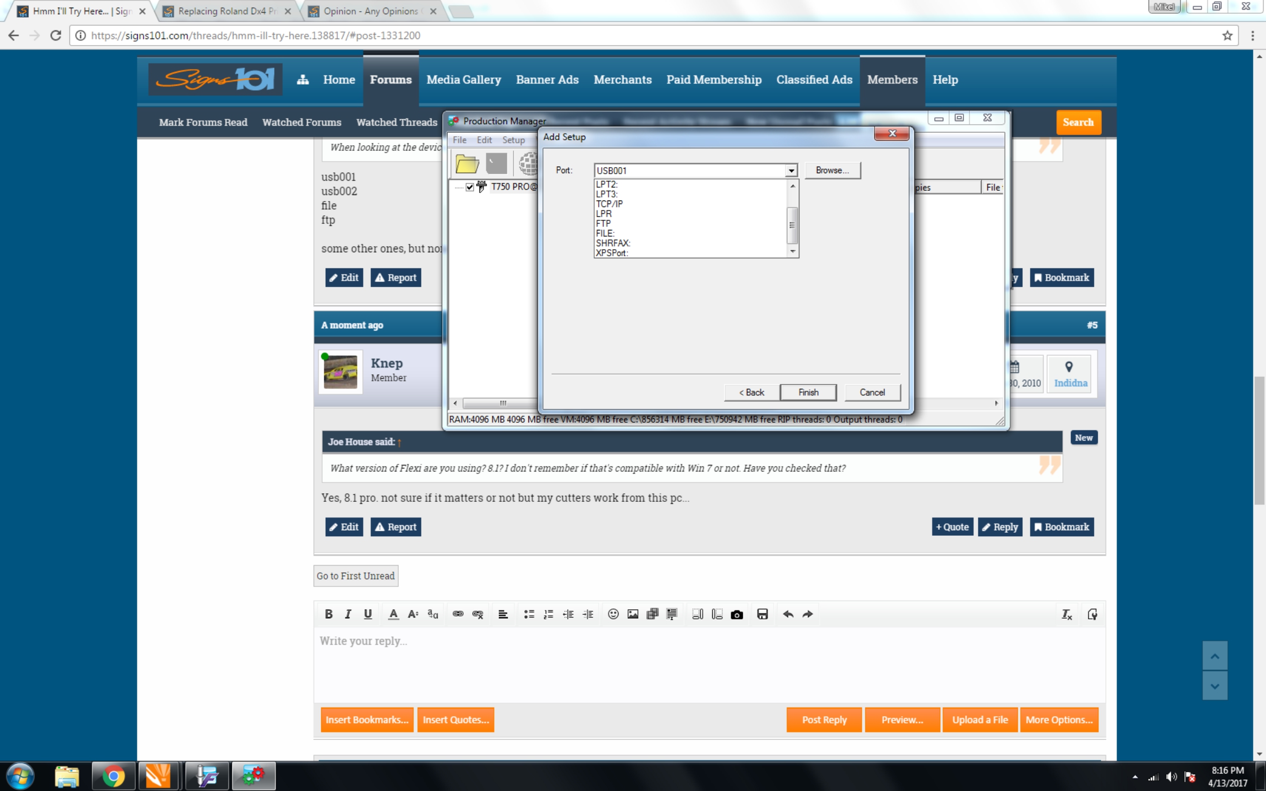Select TCP/IP from the port list
The image size is (1266, 791).
coord(609,204)
